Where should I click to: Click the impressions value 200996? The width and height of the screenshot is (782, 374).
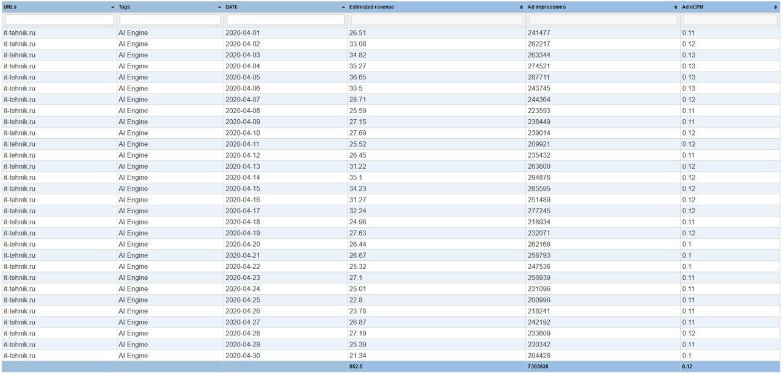pyautogui.click(x=539, y=300)
